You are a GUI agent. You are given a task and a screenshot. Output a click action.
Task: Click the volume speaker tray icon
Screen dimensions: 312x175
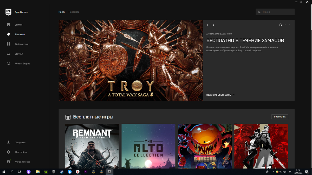(285, 172)
